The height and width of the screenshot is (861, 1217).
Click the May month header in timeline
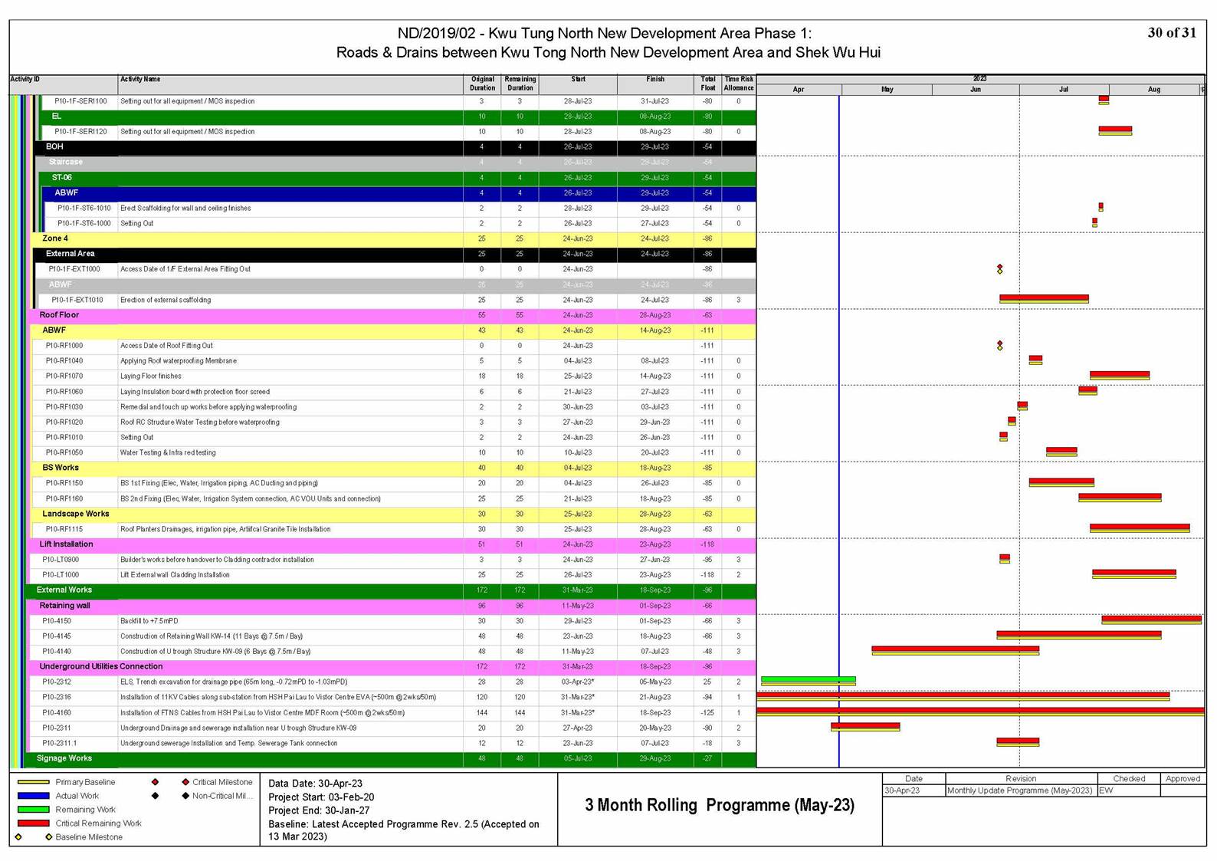tap(887, 90)
